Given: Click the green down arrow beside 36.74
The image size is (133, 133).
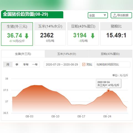Looking at the screenshot, I should (x=27, y=36).
